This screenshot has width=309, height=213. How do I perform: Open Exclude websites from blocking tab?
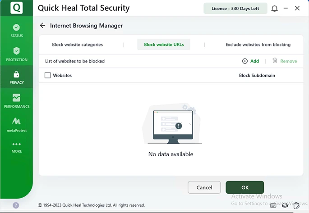pos(258,45)
